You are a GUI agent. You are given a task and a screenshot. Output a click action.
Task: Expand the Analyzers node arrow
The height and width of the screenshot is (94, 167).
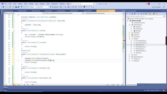point(131,27)
